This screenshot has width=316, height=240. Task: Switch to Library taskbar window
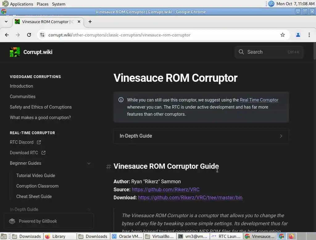[x=60, y=236]
